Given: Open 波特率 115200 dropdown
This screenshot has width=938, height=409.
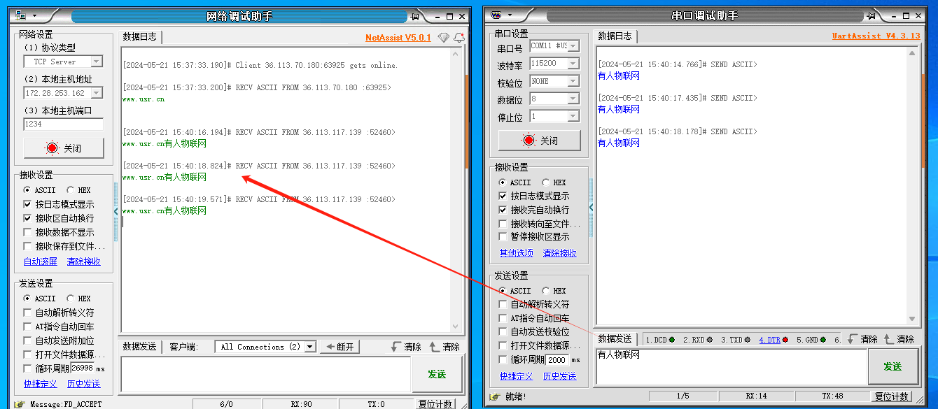Looking at the screenshot, I should coord(573,63).
